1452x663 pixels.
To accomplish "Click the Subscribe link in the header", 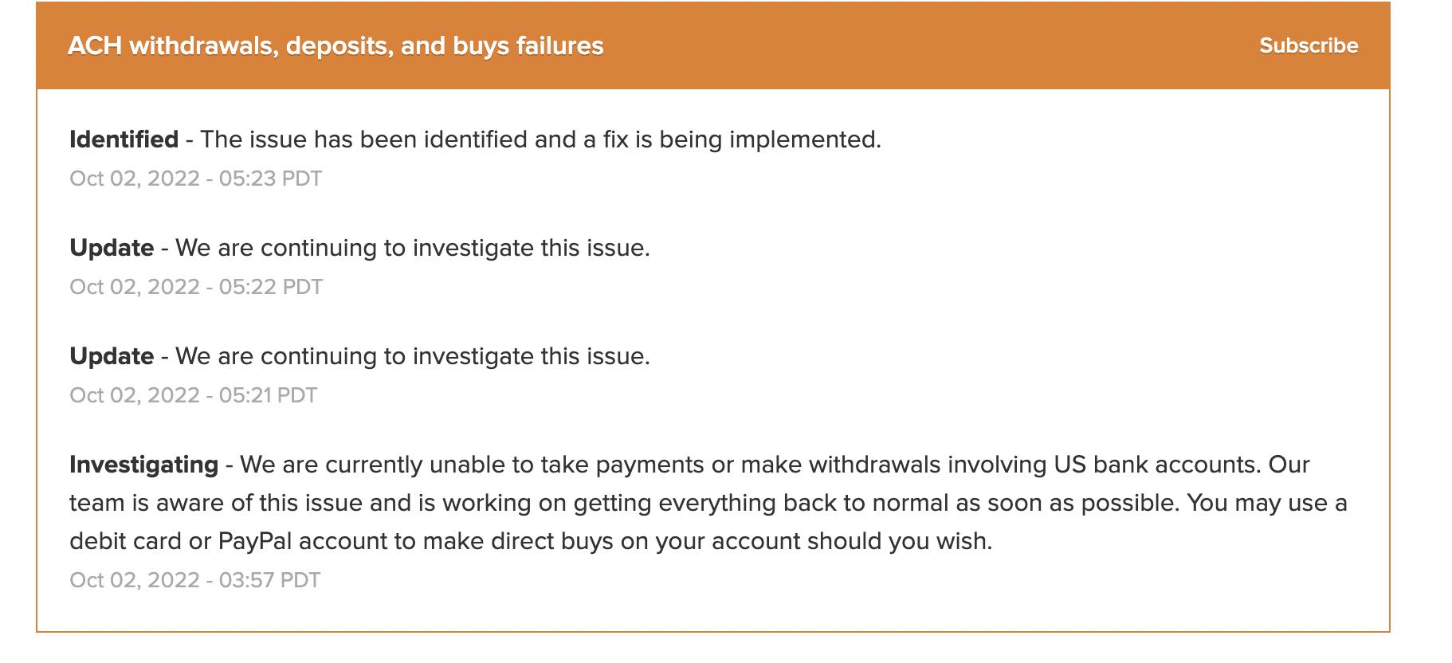I will [1309, 46].
